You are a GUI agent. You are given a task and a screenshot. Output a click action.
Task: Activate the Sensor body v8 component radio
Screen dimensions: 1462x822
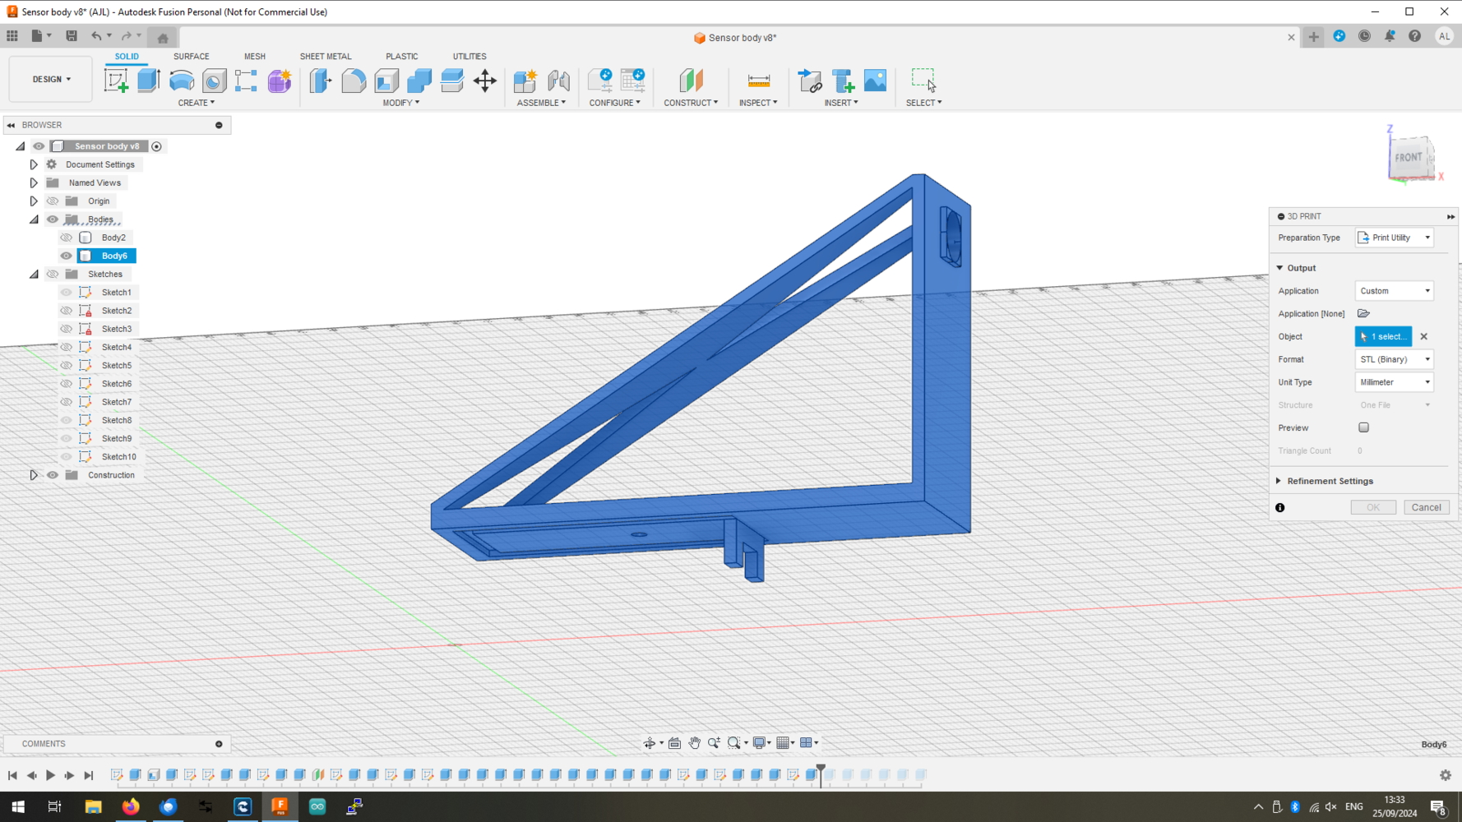click(156, 146)
